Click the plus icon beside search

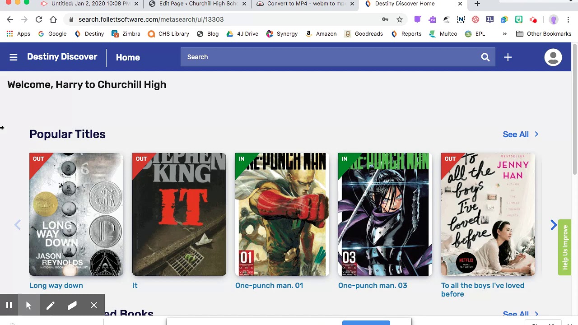pos(508,57)
